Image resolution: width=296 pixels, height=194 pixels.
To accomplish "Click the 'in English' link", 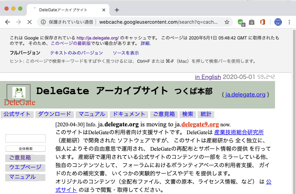I will click(x=208, y=77).
